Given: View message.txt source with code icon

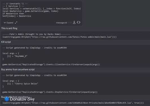Looking at the screenshot, I should click(79, 22).
